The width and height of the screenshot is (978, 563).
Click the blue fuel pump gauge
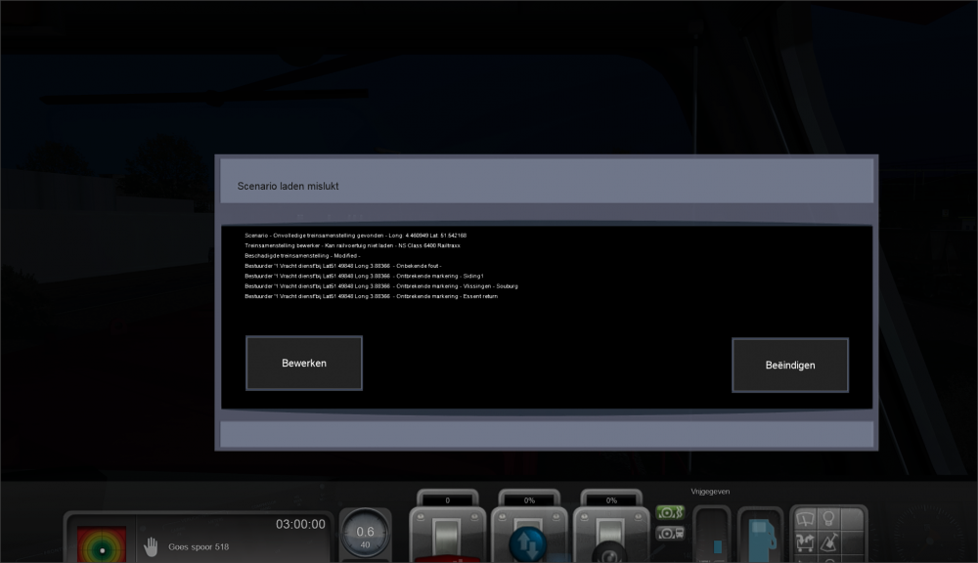pos(760,536)
